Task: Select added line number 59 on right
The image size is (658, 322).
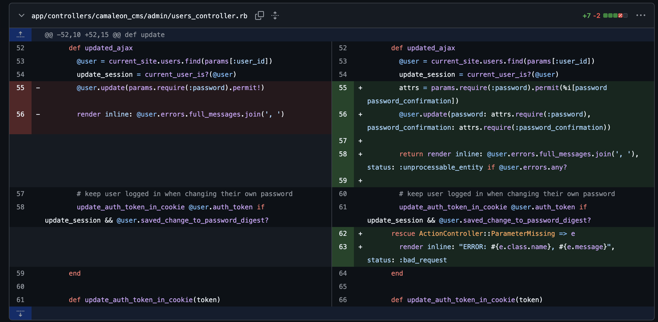Action: (x=343, y=181)
